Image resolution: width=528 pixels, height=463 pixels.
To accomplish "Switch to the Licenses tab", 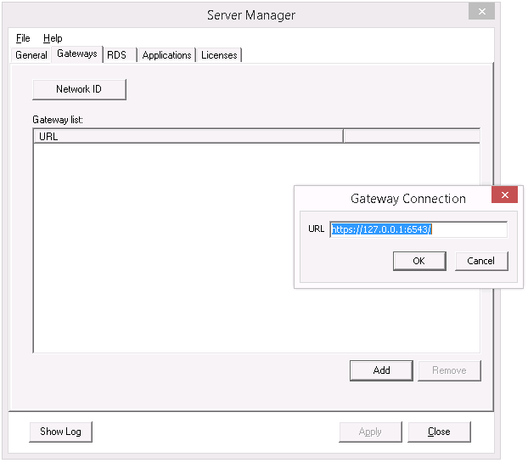I will 220,55.
